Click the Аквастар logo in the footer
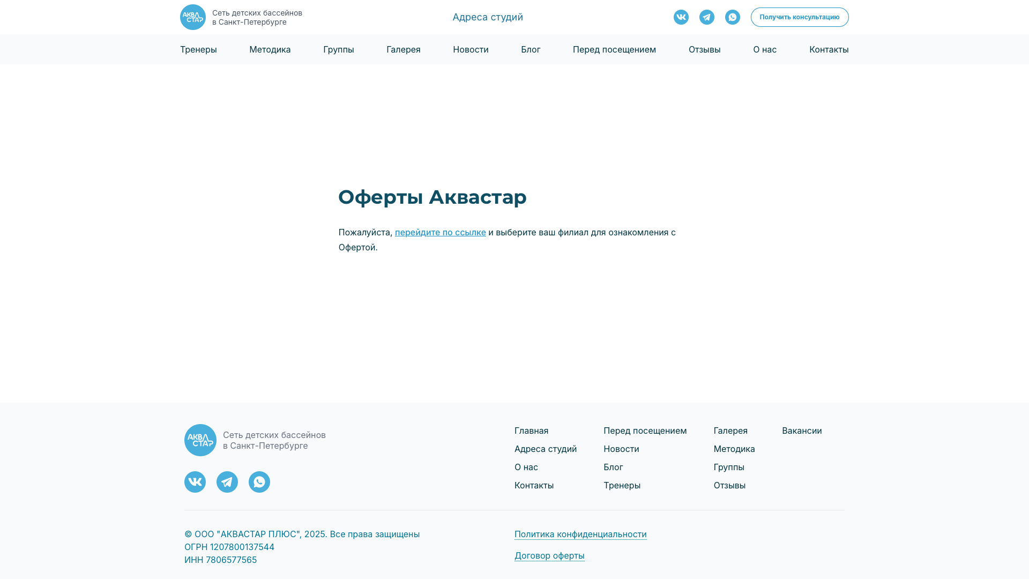Viewport: 1029px width, 579px height. click(200, 440)
